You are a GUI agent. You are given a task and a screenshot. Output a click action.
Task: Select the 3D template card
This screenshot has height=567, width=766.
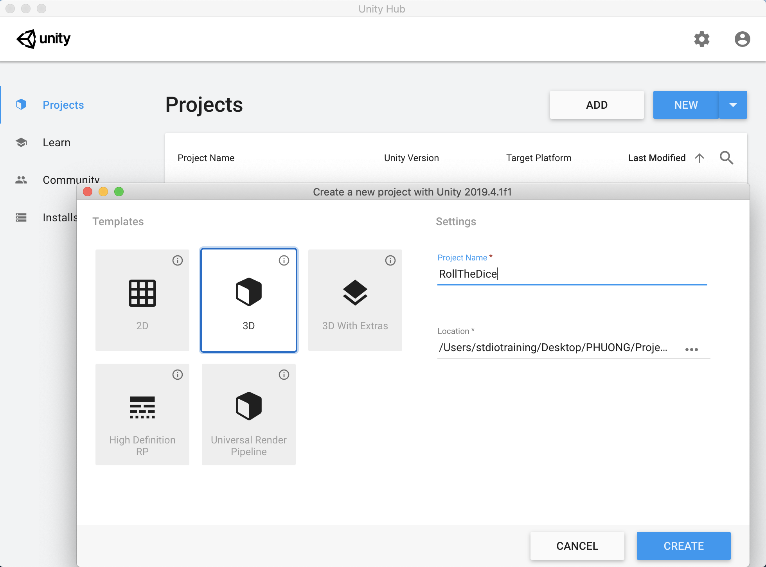click(249, 300)
